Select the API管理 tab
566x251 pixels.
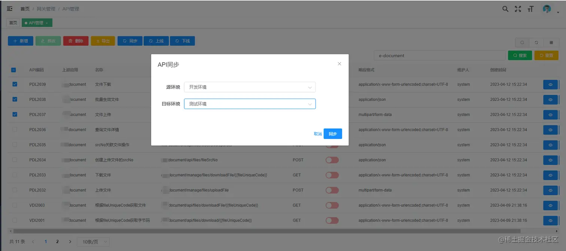(37, 23)
